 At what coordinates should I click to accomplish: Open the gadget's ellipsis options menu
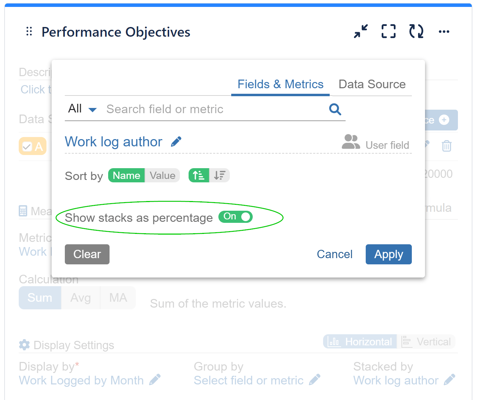[x=444, y=32]
